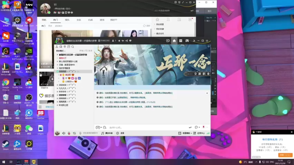Mute the speaker in the channel bottom bar

click(64, 133)
